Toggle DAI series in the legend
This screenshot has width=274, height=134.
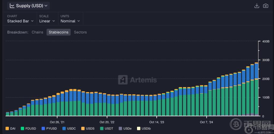[x=10, y=129]
